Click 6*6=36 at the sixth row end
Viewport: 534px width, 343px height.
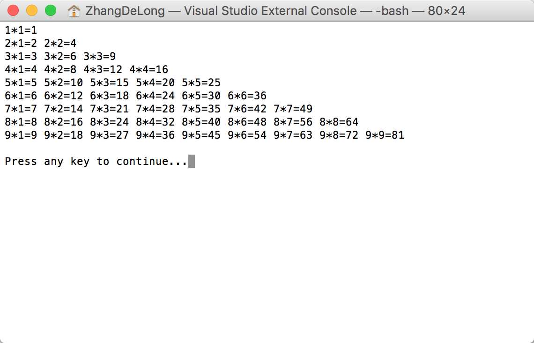point(247,96)
